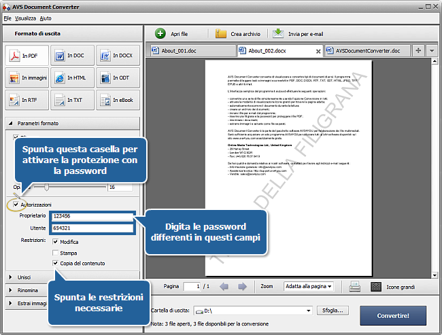The image size is (442, 335).
Task: Click the document page preview
Action: [288, 168]
